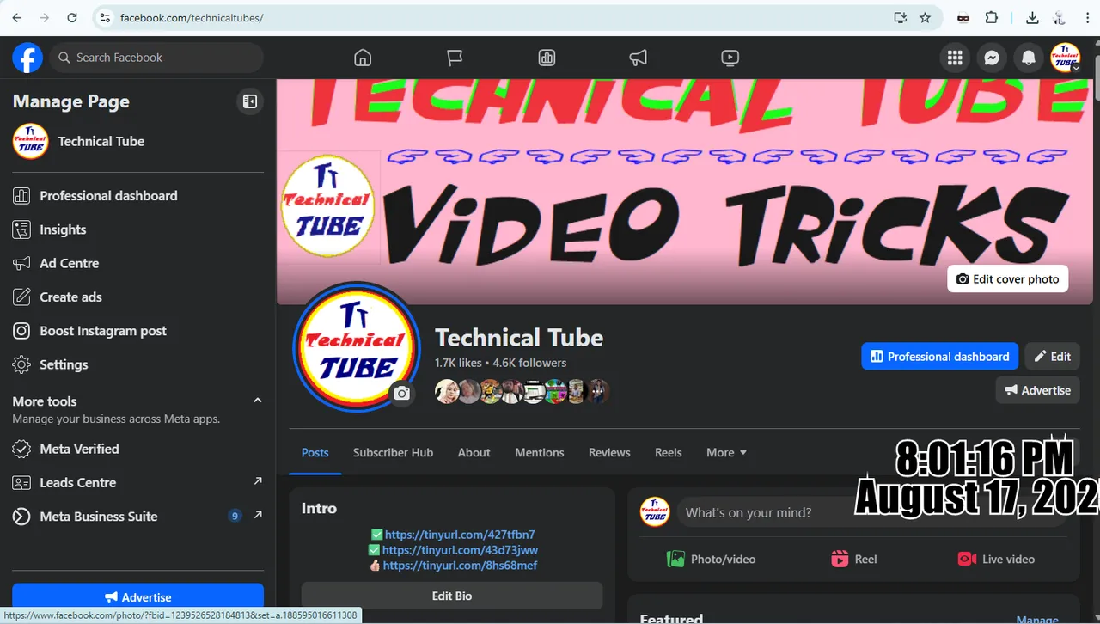The height and width of the screenshot is (624, 1100).
Task: Click install app icon in address bar
Action: [x=900, y=17]
